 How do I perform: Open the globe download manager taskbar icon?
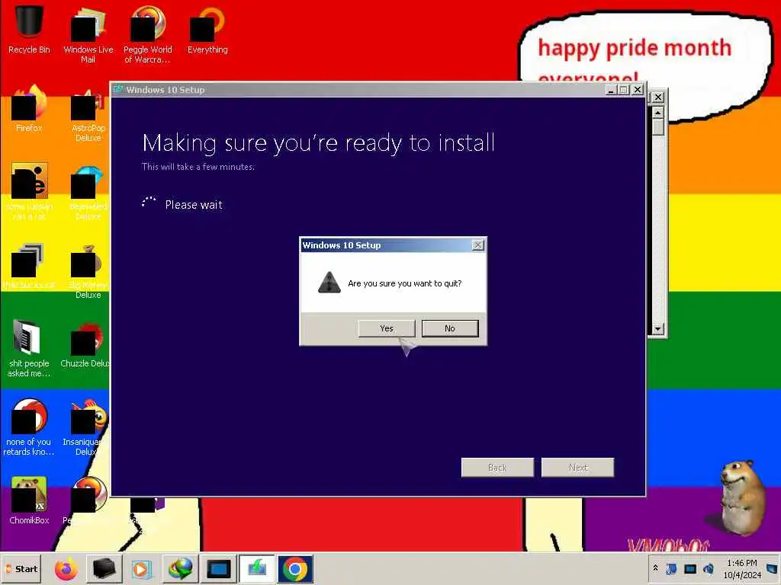(180, 568)
